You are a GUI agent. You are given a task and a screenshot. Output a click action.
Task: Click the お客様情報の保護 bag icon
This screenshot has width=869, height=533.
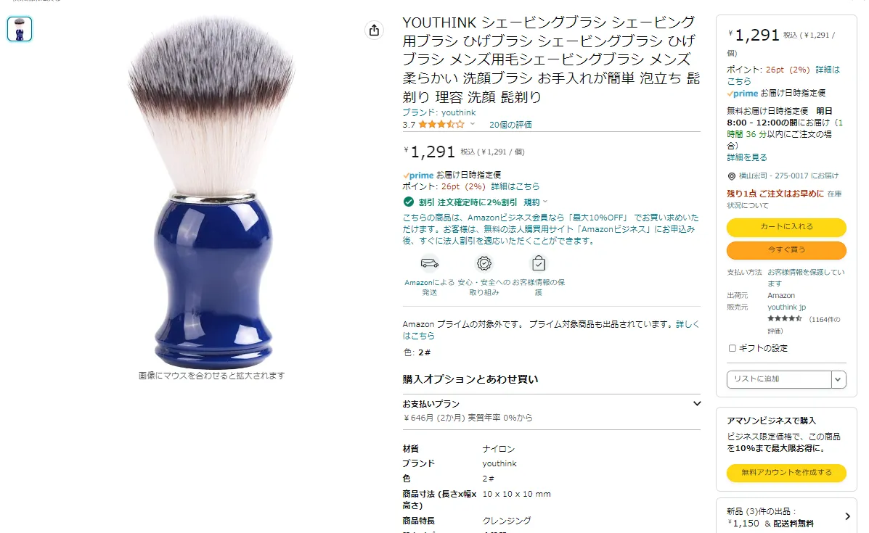click(538, 263)
